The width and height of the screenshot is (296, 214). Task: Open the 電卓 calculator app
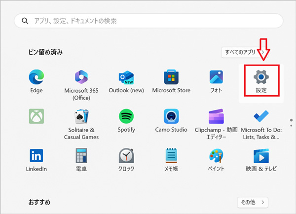point(81,155)
